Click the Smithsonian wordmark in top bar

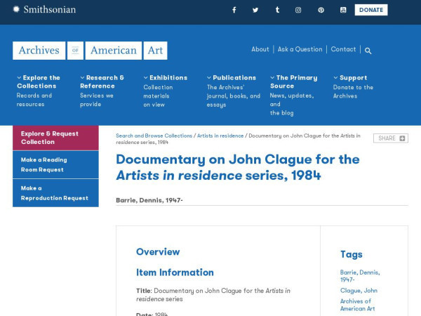point(50,10)
